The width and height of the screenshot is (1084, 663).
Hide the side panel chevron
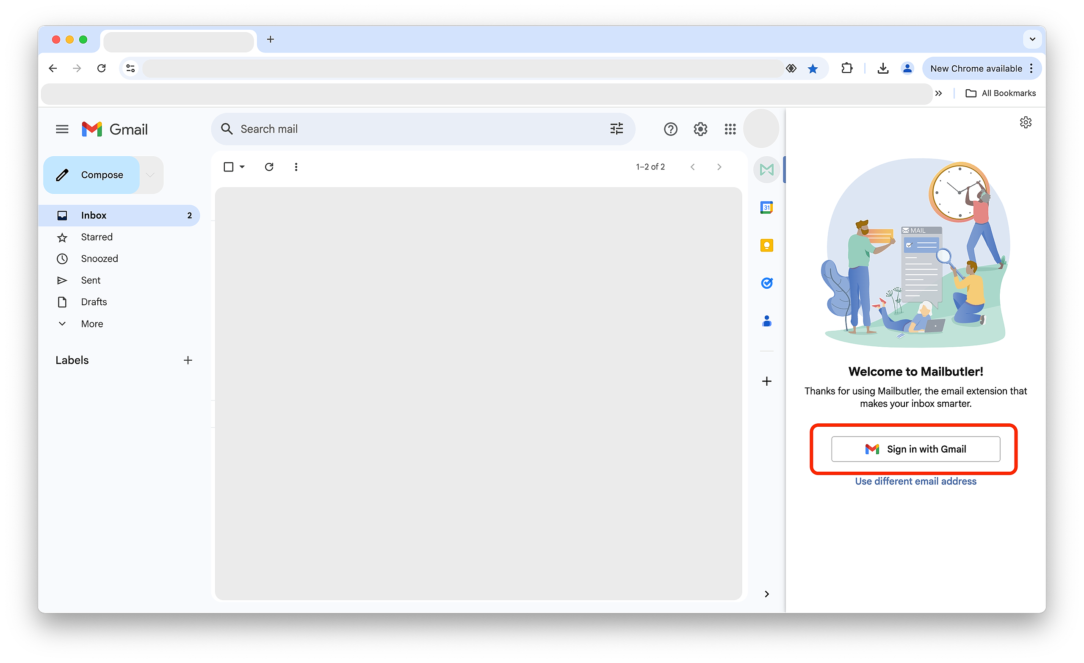[x=766, y=594]
